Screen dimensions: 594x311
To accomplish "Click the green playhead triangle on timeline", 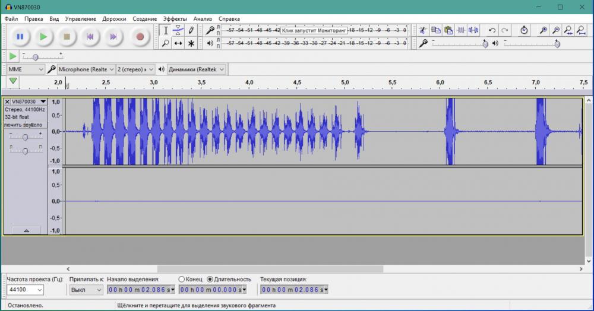I will (13, 81).
